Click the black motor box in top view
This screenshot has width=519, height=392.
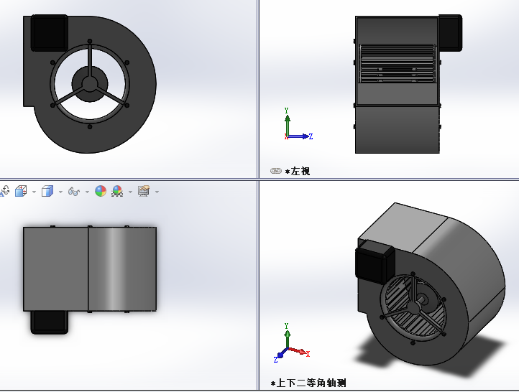(x=50, y=322)
